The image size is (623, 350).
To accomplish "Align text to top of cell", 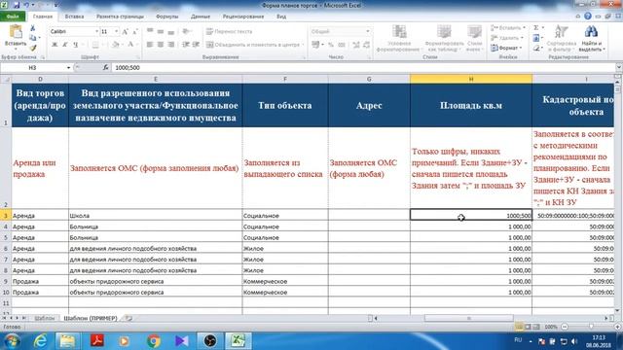I will click(150, 31).
